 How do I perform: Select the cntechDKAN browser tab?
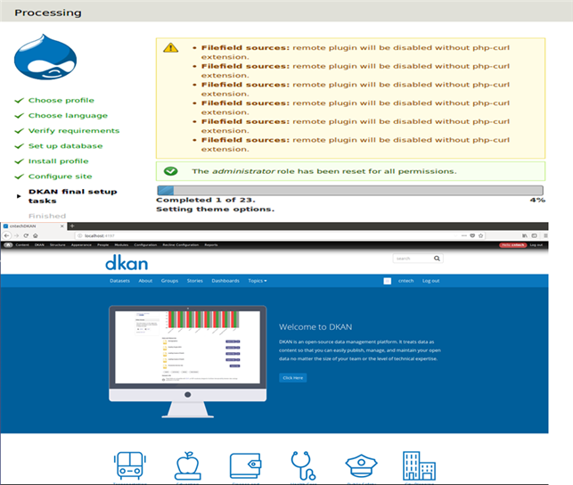(x=33, y=226)
